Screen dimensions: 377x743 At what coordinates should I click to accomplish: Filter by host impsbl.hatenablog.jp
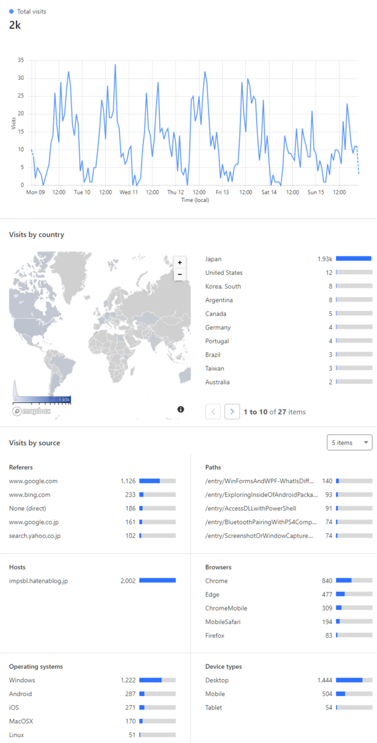click(x=38, y=580)
